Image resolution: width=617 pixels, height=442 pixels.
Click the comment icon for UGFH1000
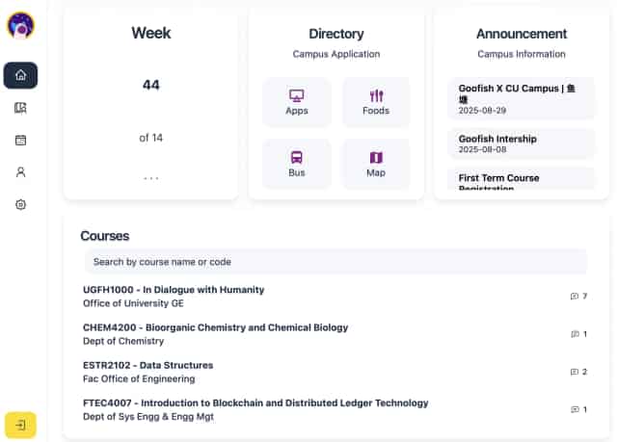tap(575, 297)
